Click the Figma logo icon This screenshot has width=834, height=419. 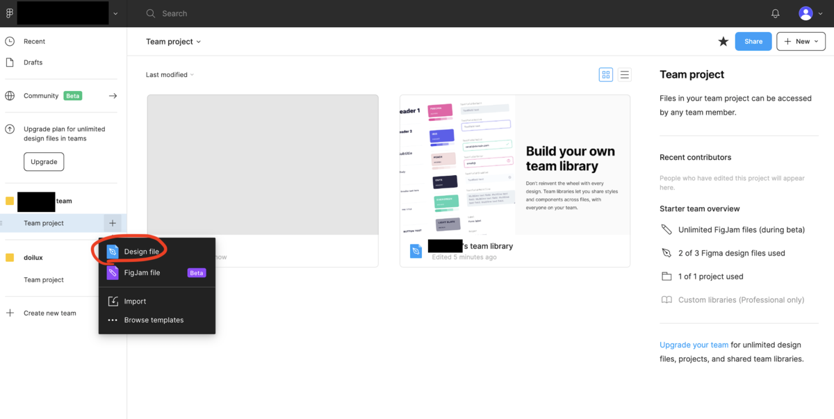9,13
